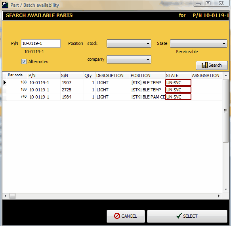
Task: Click the CANCEL button
Action: coord(126,216)
